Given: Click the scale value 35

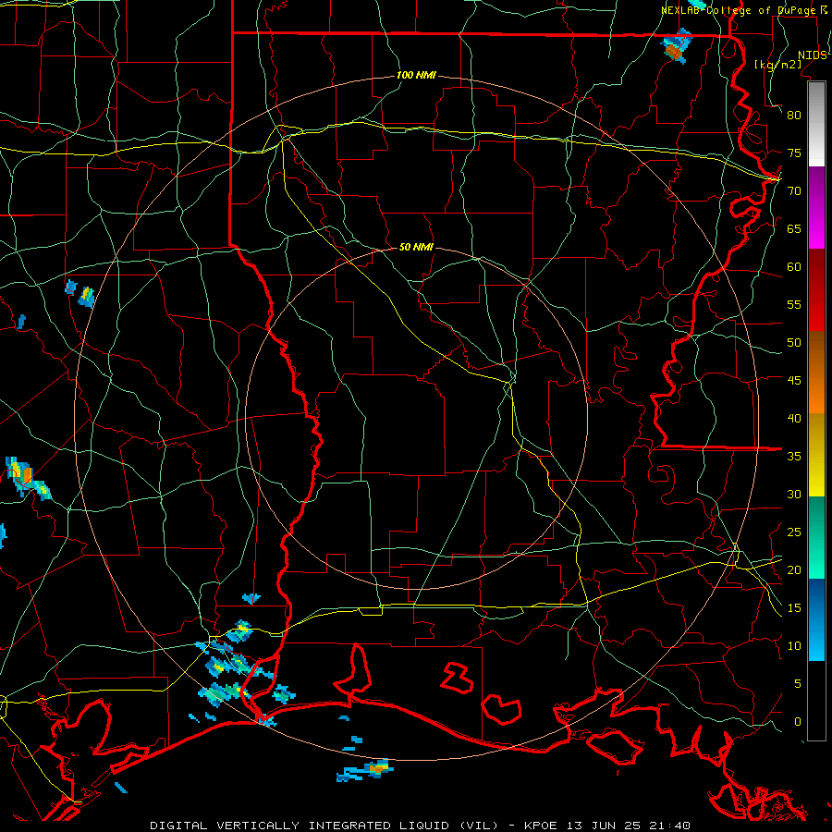Looking at the screenshot, I should tap(794, 457).
